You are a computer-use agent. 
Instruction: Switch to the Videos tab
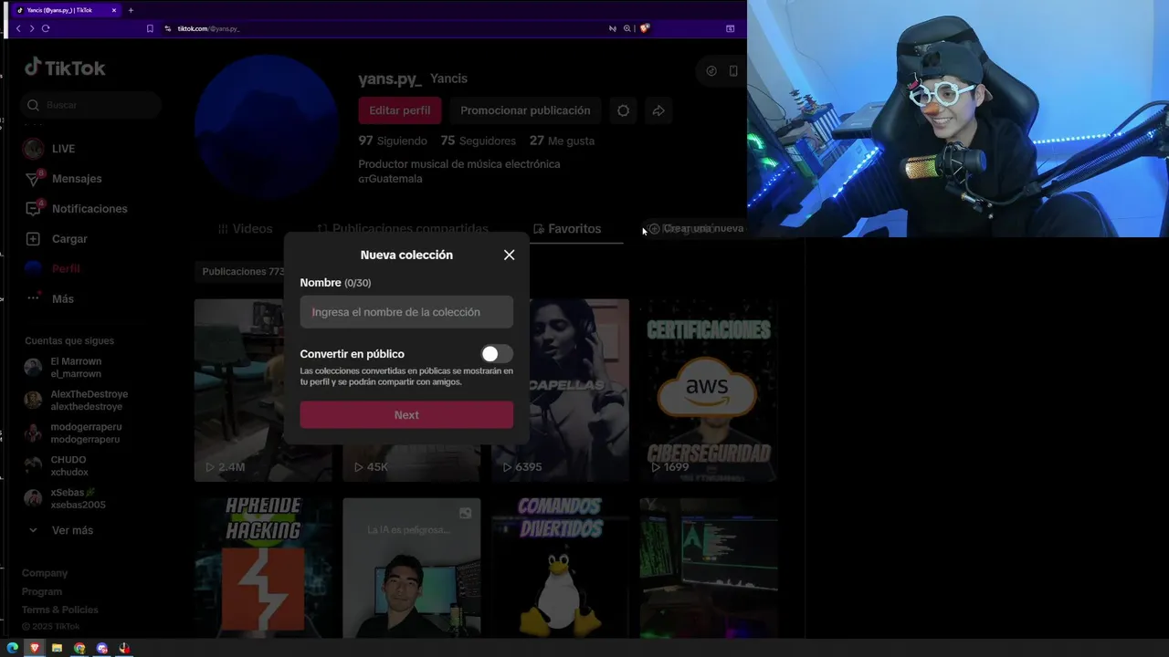pos(245,229)
